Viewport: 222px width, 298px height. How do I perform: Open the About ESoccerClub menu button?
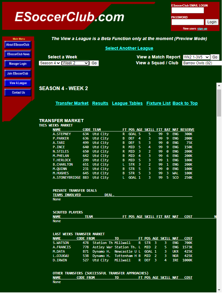(x=18, y=45)
